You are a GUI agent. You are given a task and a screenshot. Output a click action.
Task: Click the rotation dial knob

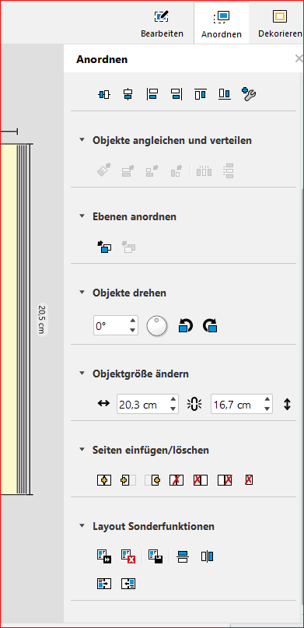coord(157,325)
